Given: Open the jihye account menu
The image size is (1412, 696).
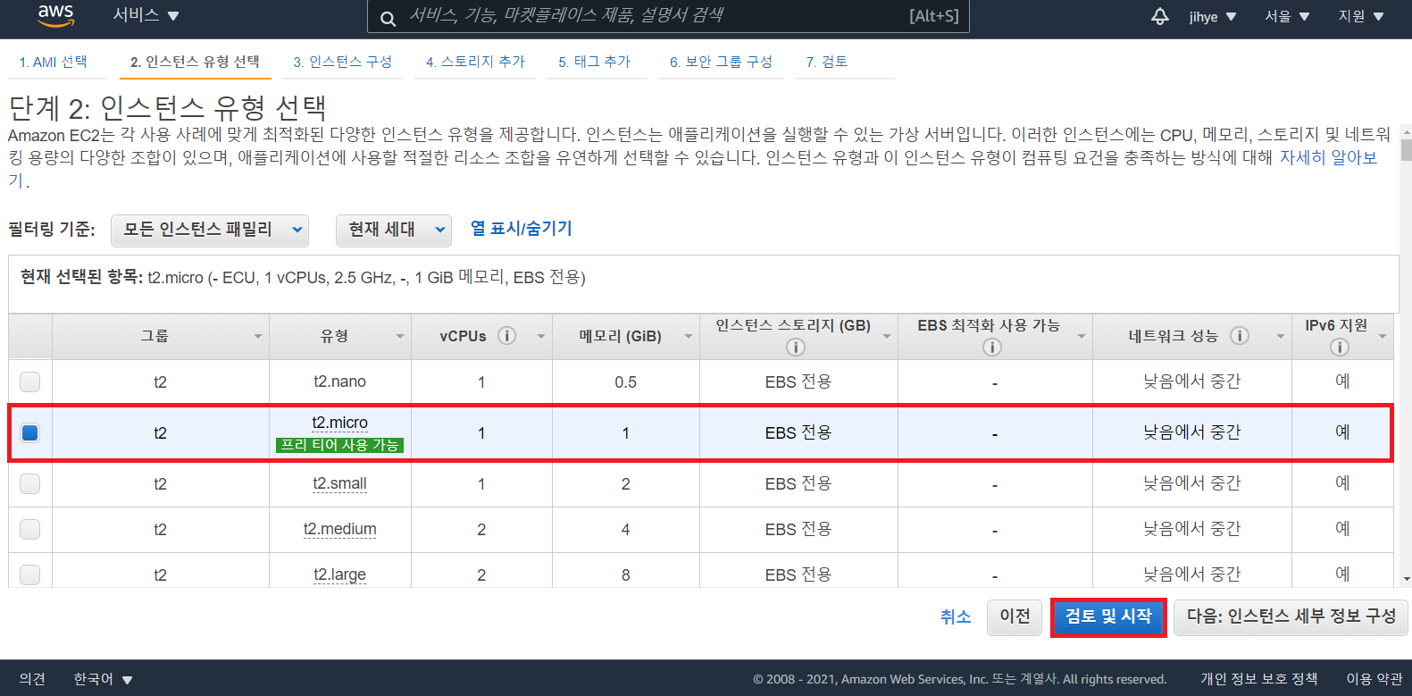Looking at the screenshot, I should [x=1213, y=16].
